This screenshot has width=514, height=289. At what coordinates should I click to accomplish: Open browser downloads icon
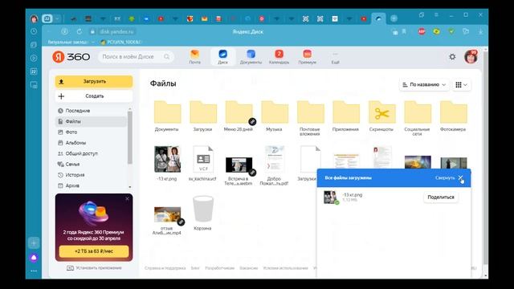click(x=480, y=31)
